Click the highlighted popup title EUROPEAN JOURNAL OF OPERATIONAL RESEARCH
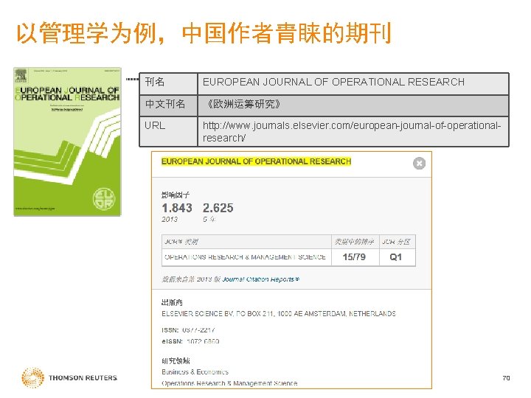Image resolution: width=531 pixels, height=398 pixels. (256, 161)
